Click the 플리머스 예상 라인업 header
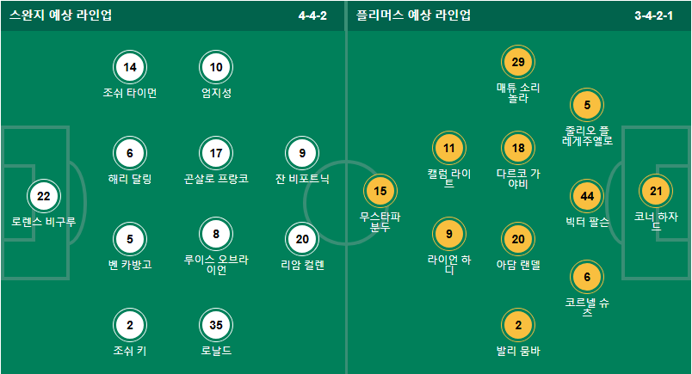Image resolution: width=692 pixels, height=374 pixels. click(x=413, y=15)
